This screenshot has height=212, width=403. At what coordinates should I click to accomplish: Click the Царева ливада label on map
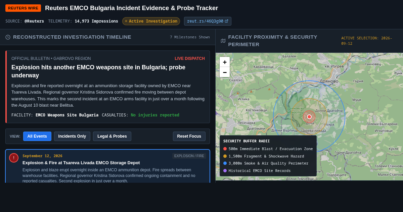314,131
